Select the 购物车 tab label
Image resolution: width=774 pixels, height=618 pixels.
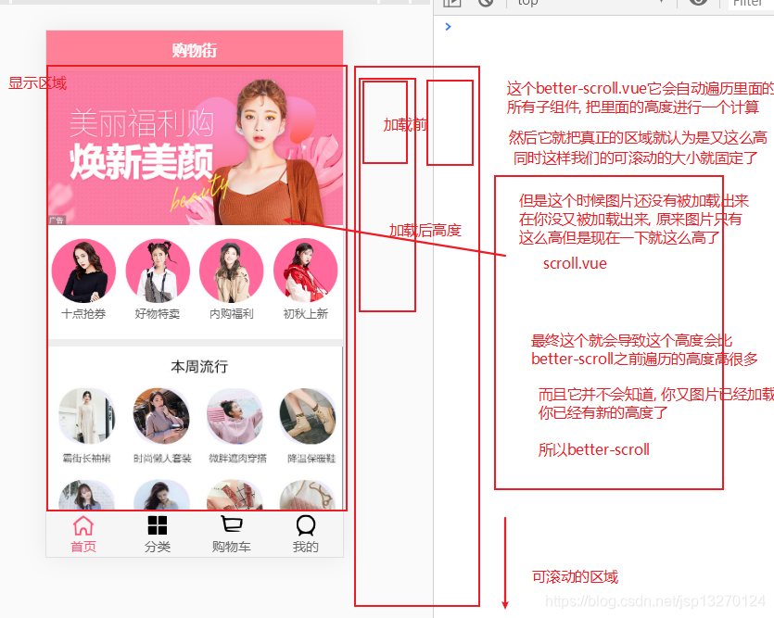coord(232,547)
